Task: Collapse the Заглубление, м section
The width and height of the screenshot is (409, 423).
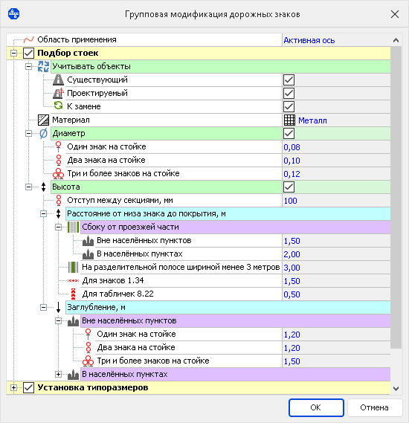Action: (x=43, y=308)
